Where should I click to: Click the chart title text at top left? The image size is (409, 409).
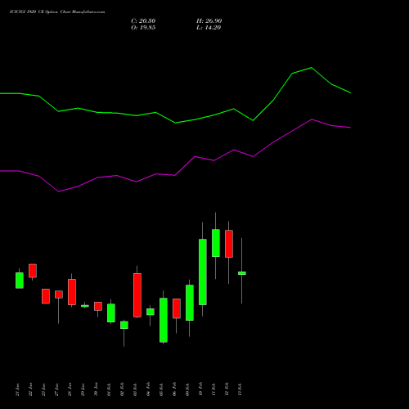click(x=57, y=11)
